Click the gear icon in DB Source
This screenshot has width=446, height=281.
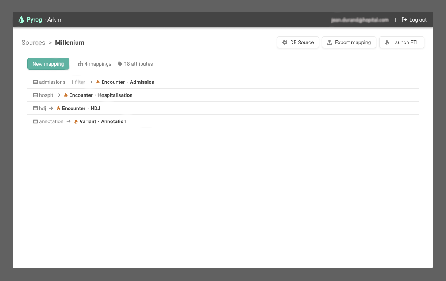pyautogui.click(x=285, y=42)
